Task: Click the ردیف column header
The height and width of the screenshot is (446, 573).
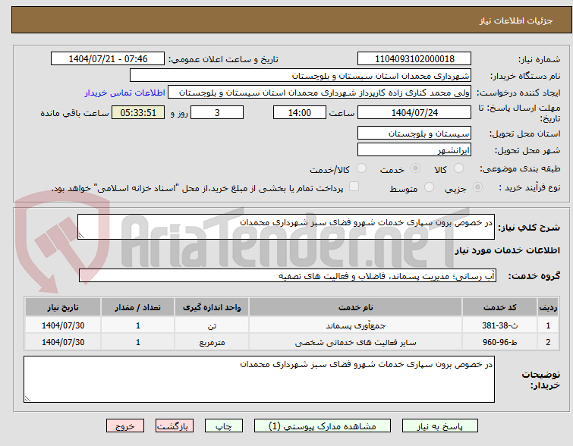Action: (548, 307)
